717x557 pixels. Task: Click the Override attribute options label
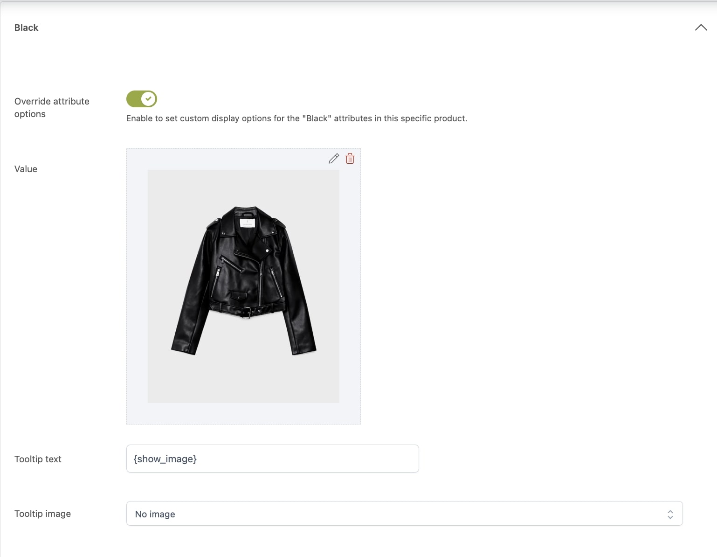[52, 108]
